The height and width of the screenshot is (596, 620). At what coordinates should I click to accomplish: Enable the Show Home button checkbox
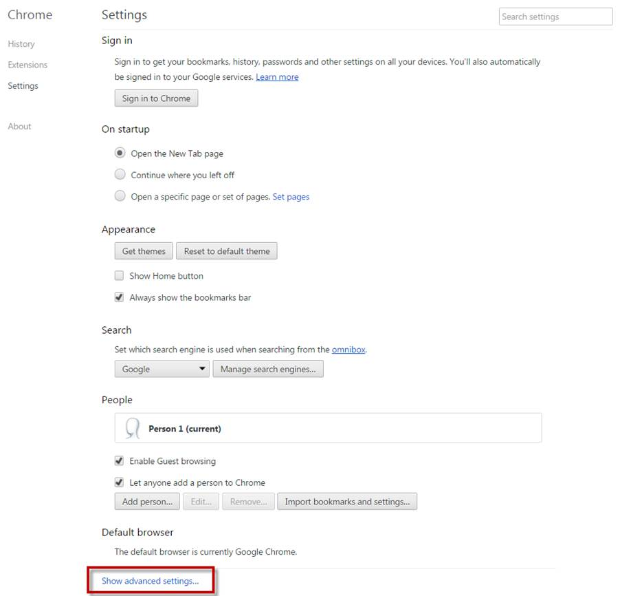(119, 275)
